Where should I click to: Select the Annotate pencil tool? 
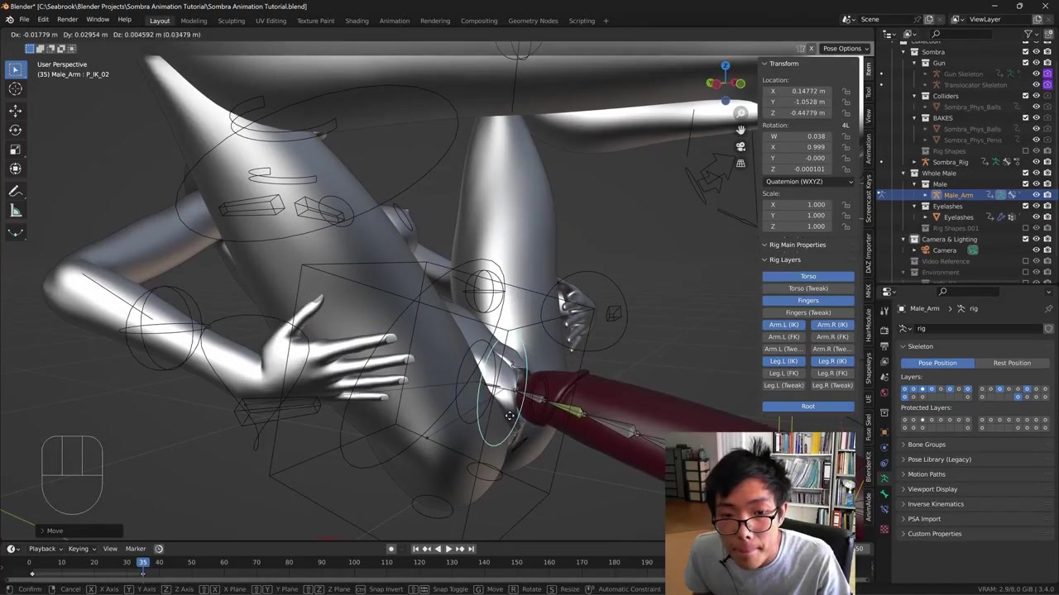point(15,192)
